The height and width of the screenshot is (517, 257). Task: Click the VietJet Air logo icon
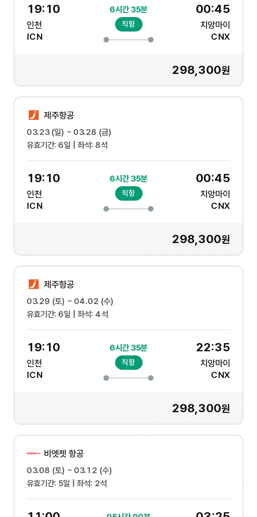34,453
